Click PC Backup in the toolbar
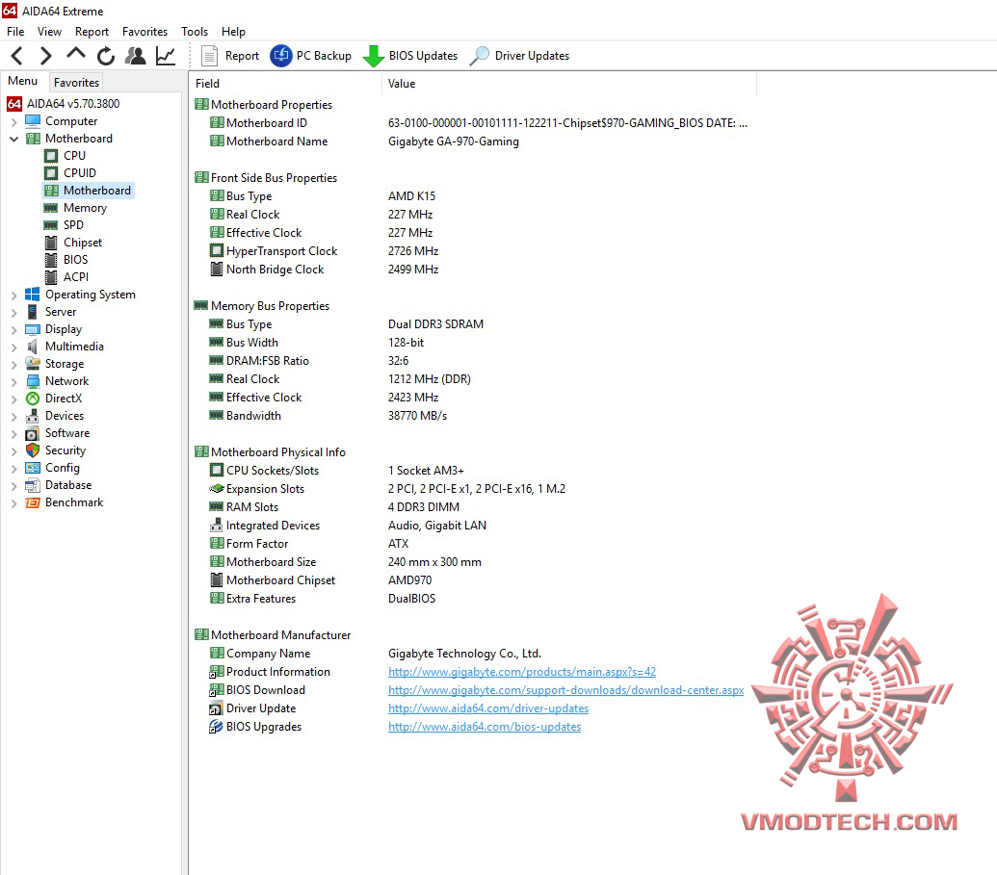The width and height of the screenshot is (997, 875). click(310, 56)
